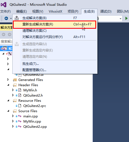Collapse the Source Files folder

tap(8, 111)
